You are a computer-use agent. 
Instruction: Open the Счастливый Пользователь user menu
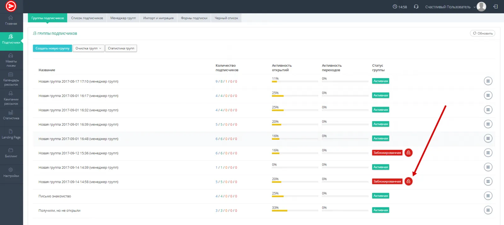448,7
